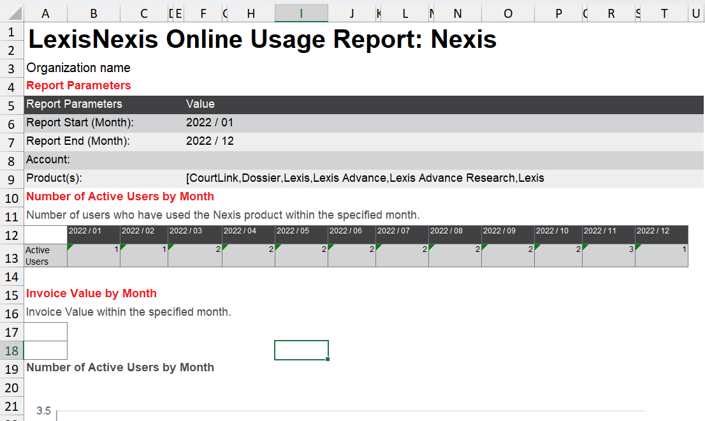Image resolution: width=705 pixels, height=421 pixels.
Task: Click the empty bordered cell A18
Action: 45,350
